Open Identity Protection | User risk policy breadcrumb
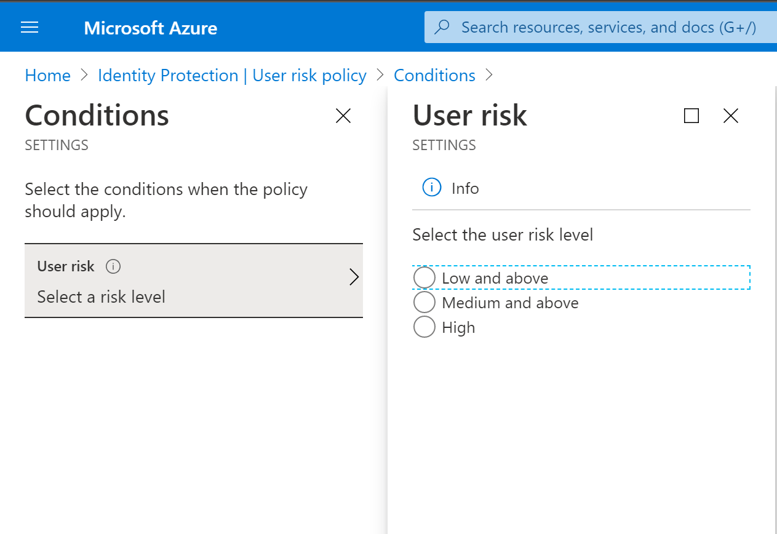This screenshot has width=777, height=534. [232, 76]
